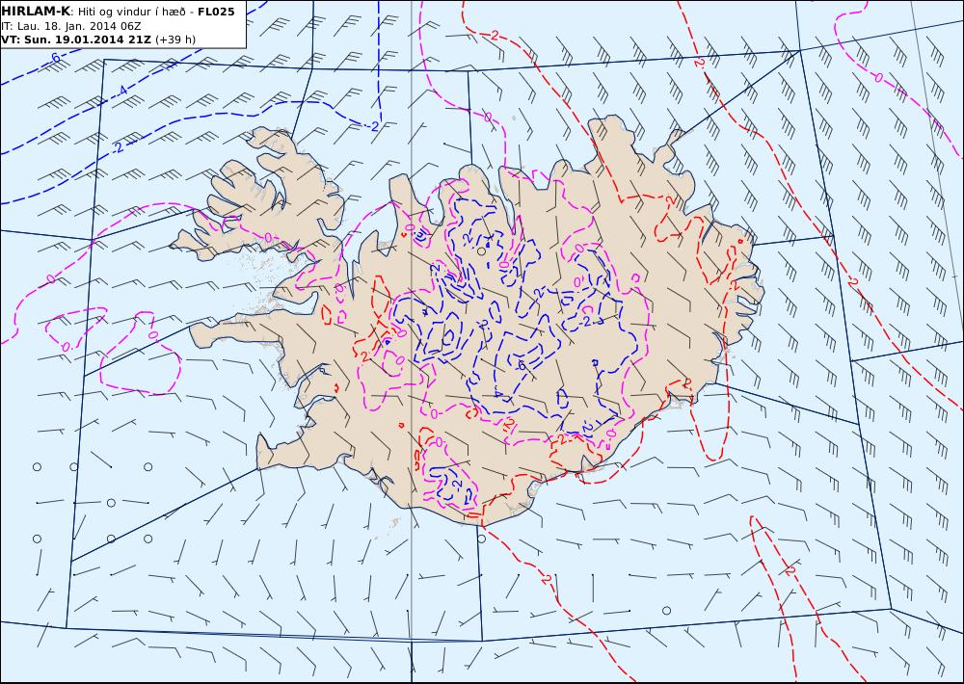Click the blue -4 contour label offshore in the northwest
The image size is (964, 684).
pyautogui.click(x=121, y=91)
